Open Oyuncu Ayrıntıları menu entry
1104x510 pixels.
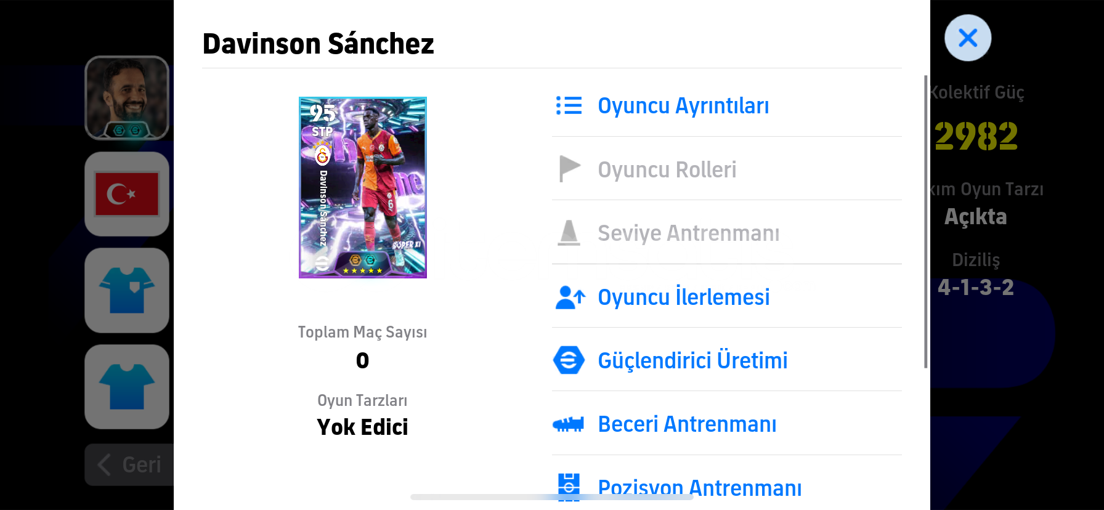(683, 106)
